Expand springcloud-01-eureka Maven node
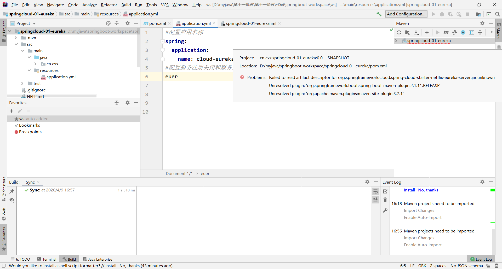This screenshot has width=502, height=269. coord(396,41)
